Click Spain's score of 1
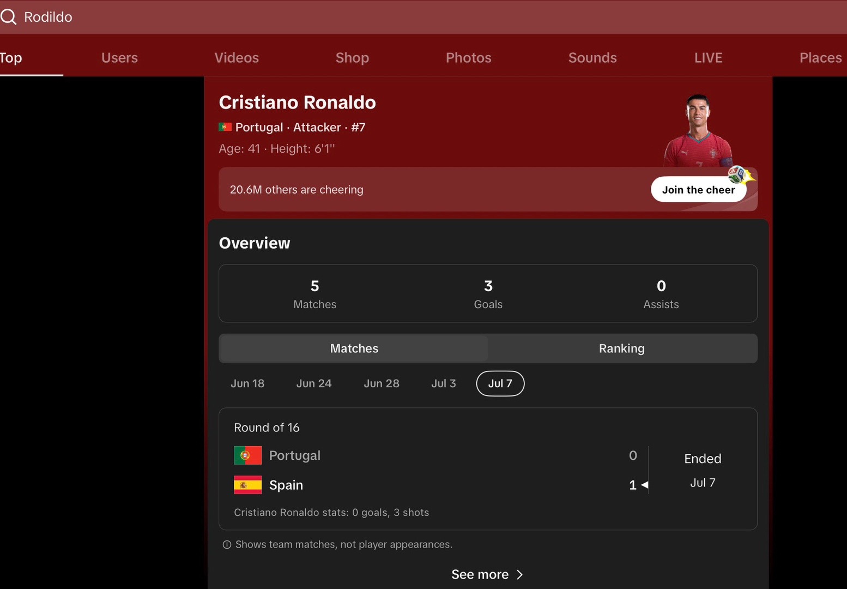Image resolution: width=847 pixels, height=589 pixels. point(633,485)
